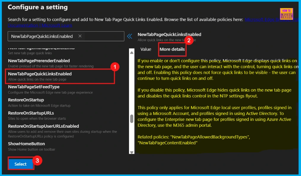Select the RestoreOnStartup setting
This screenshot has height=176, width=301.
point(39,103)
